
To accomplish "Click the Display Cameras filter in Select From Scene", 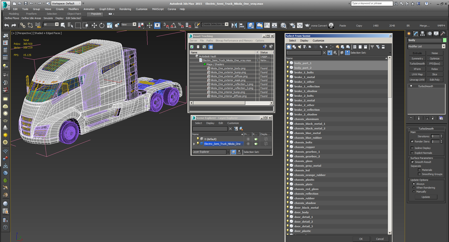I will pyautogui.click(x=305, y=47).
